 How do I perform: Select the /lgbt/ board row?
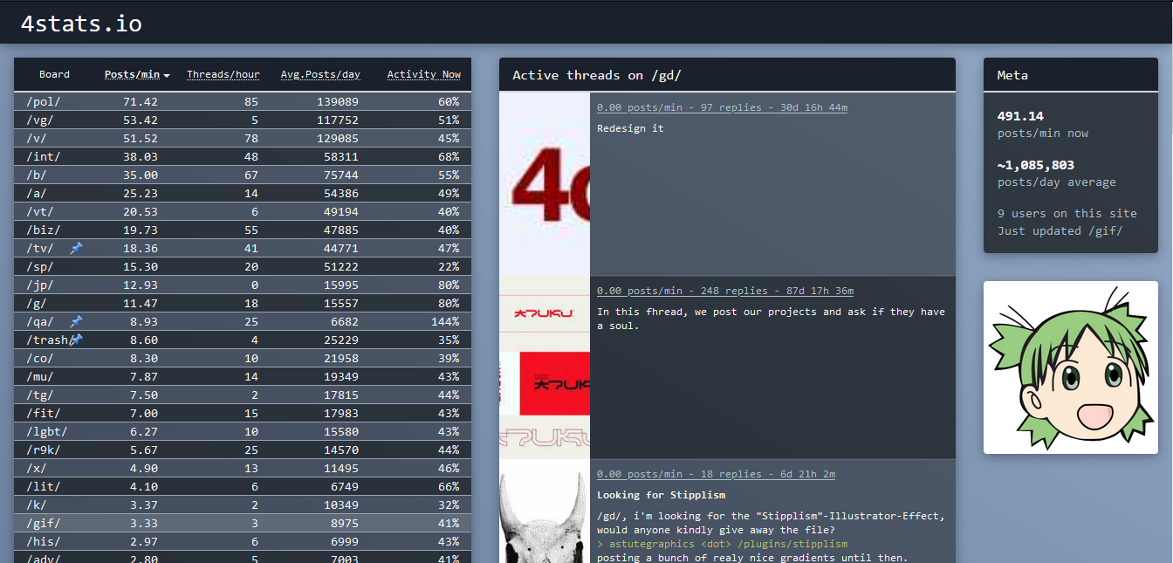click(x=243, y=432)
